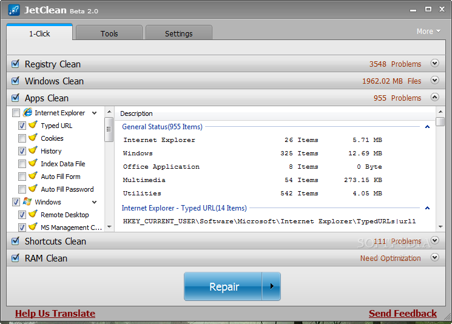Click the Description column header
The image size is (452, 324).
tap(275, 113)
